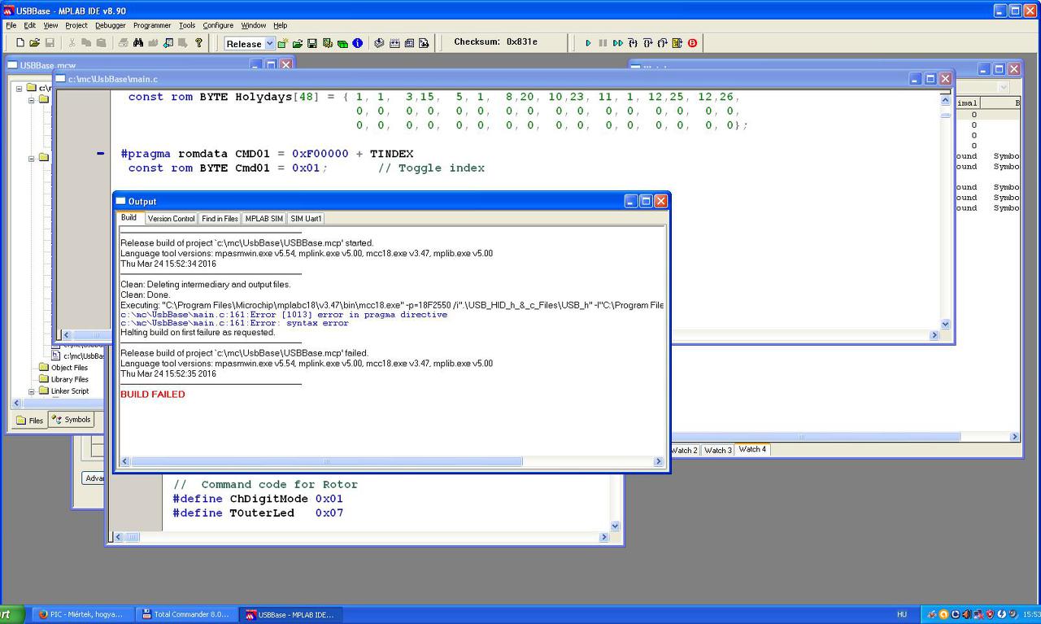The image size is (1041, 624).
Task: Click the New Project icon beside Release
Action: [x=283, y=43]
